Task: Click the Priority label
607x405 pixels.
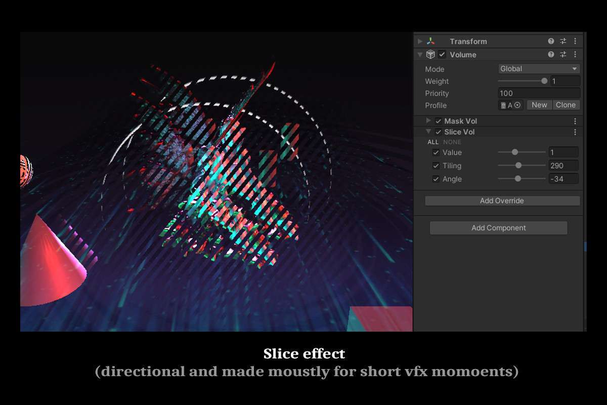Action: pos(437,94)
